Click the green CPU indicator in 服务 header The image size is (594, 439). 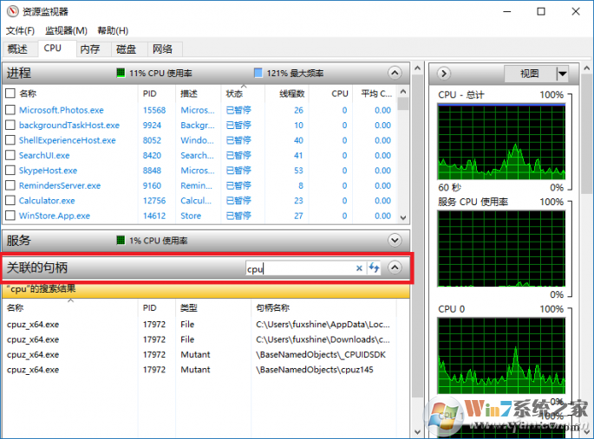tap(121, 240)
